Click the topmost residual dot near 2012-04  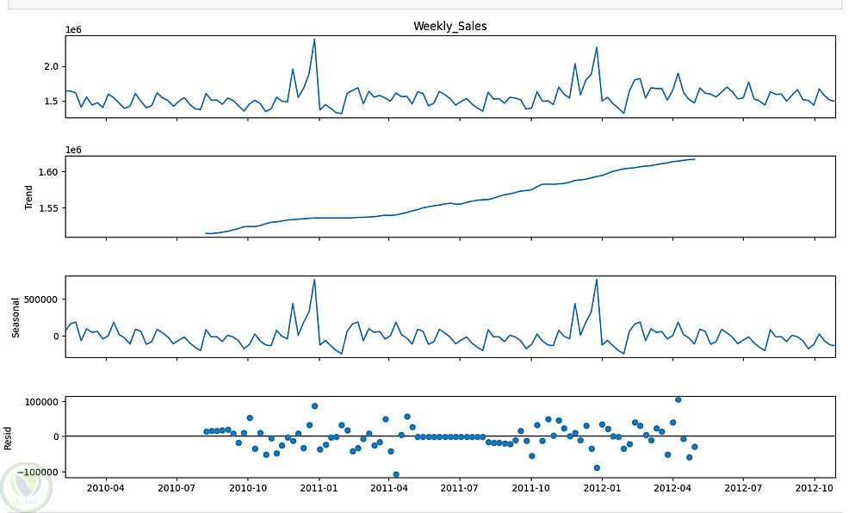[678, 399]
